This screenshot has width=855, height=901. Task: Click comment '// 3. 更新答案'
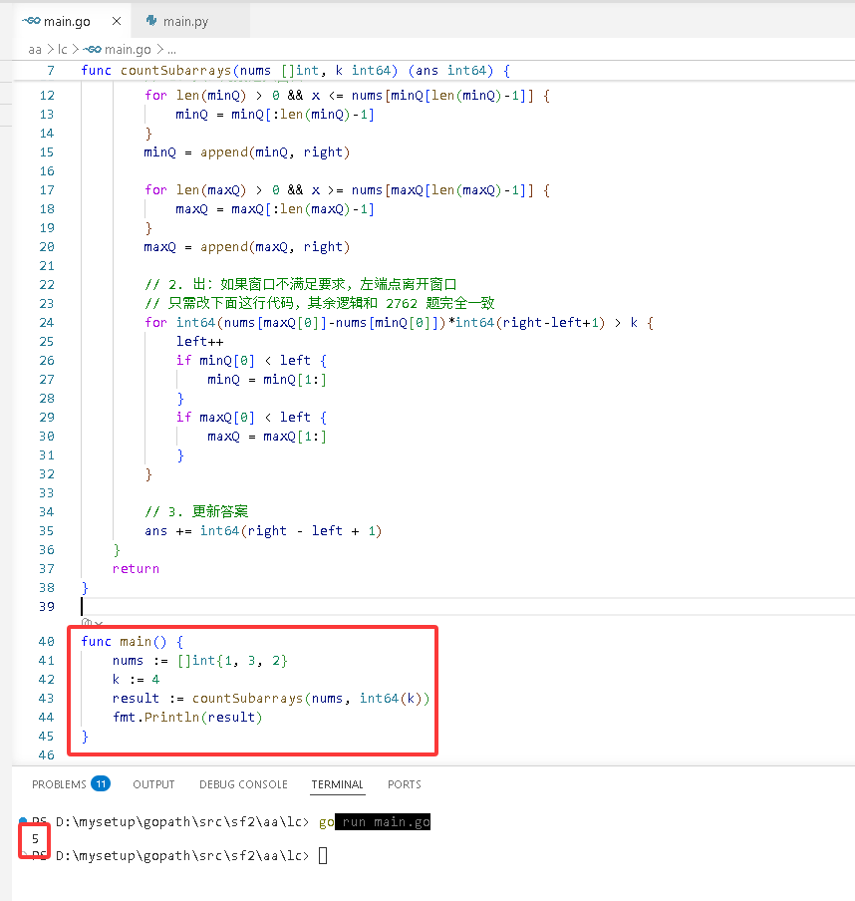click(196, 511)
